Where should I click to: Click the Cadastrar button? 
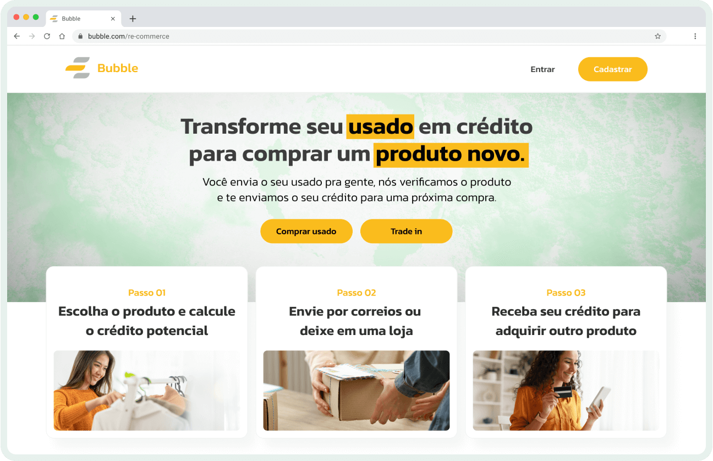tap(613, 69)
